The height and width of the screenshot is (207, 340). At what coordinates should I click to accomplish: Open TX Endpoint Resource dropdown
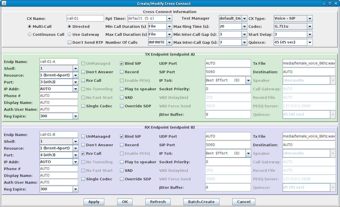[75, 75]
